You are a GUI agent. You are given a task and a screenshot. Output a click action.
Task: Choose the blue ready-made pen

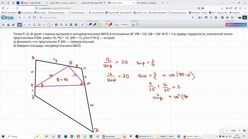click(x=94, y=25)
